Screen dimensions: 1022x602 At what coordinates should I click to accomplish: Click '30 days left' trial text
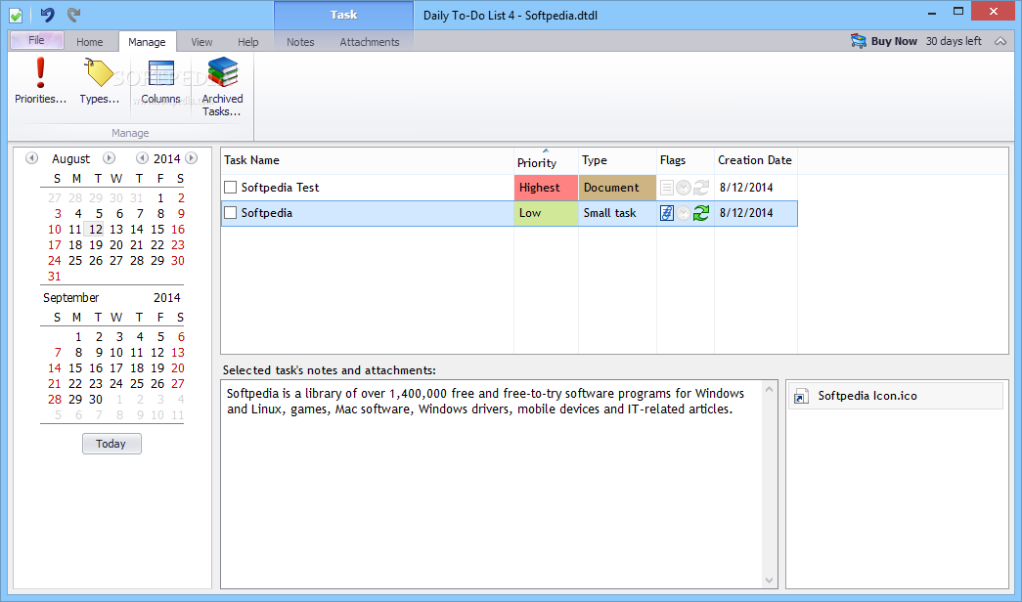(x=954, y=41)
